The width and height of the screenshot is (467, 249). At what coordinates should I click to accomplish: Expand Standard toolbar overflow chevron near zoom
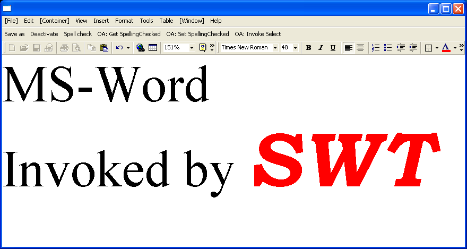tap(212, 48)
